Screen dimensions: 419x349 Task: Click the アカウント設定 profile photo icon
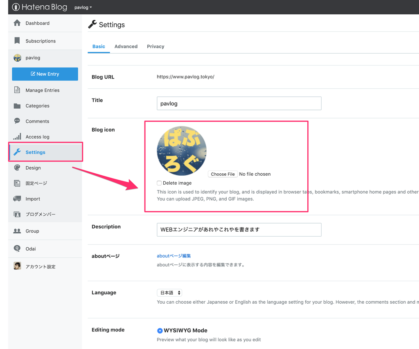click(17, 266)
